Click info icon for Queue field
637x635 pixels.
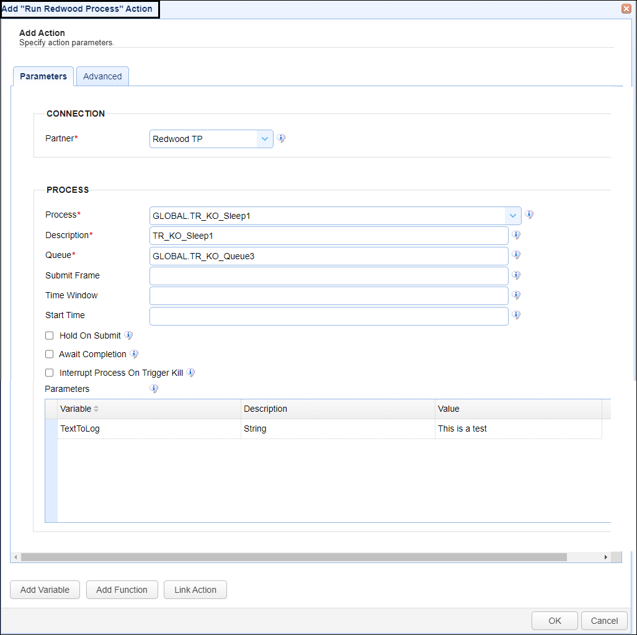tap(516, 255)
